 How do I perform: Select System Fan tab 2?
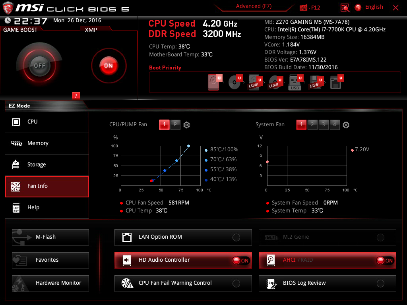[x=312, y=125]
